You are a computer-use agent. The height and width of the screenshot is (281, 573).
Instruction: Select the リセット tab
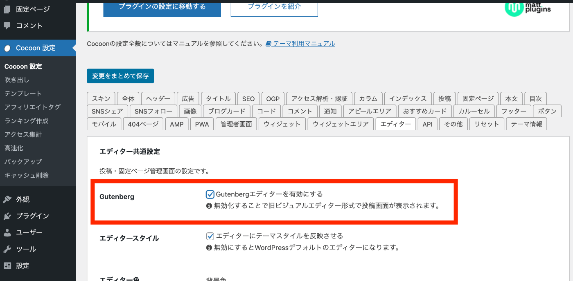click(x=487, y=124)
